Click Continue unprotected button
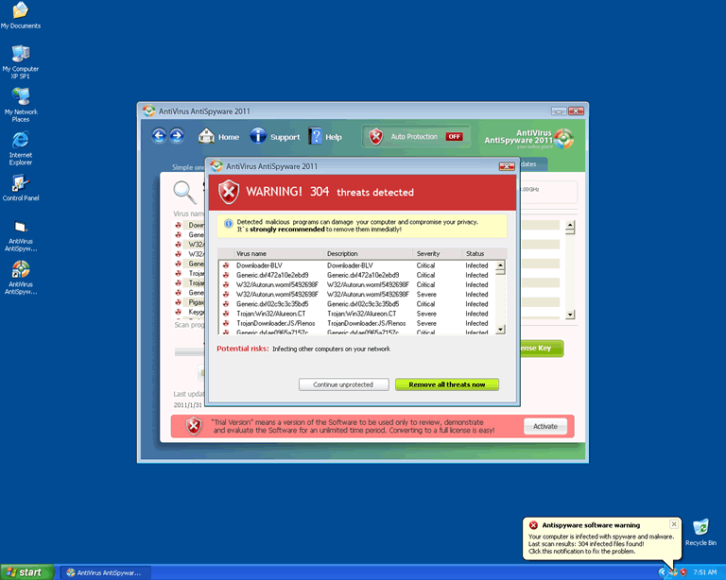This screenshot has height=580, width=726. point(343,384)
